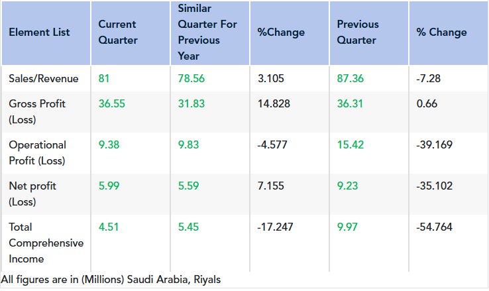This screenshot has width=489, height=291.
Task: Select the Current Quarter column header
Action: click(117, 32)
